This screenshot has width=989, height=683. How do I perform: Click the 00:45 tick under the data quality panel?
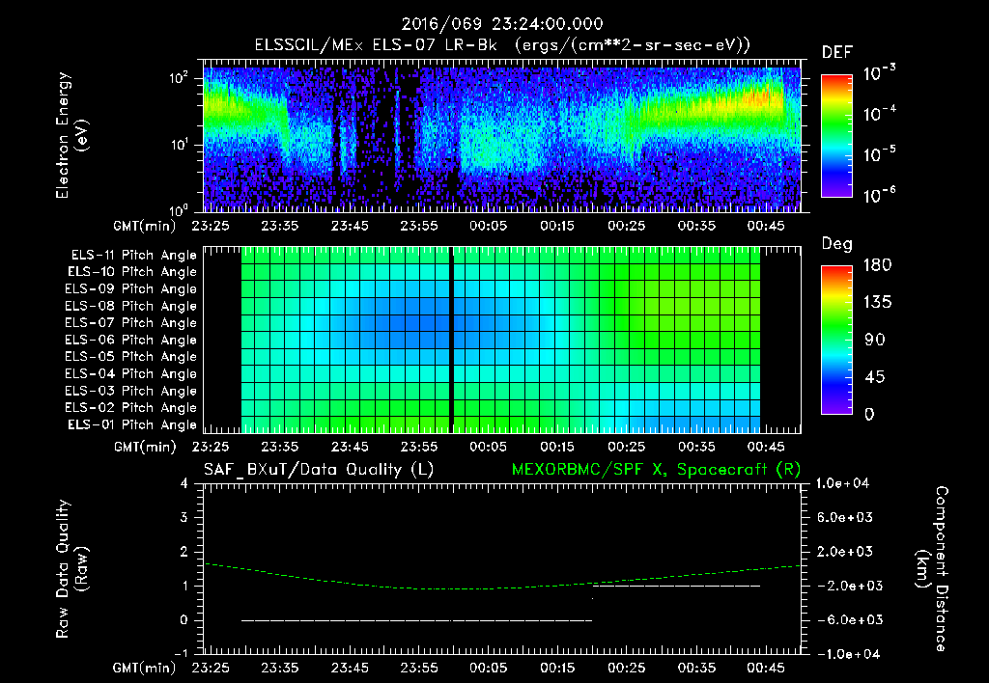pyautogui.click(x=766, y=668)
